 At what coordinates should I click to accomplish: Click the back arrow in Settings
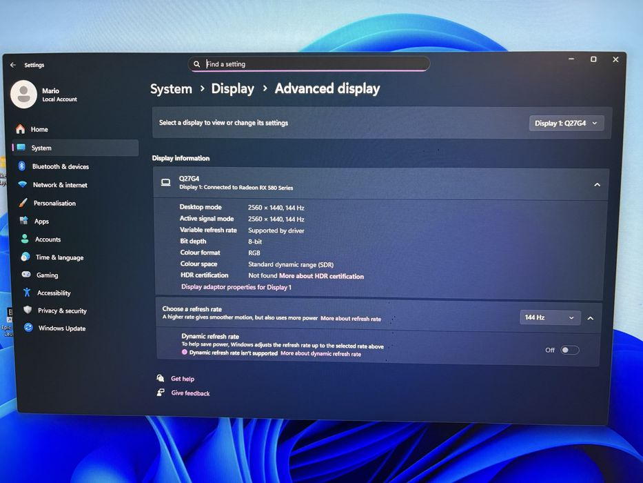tap(13, 65)
